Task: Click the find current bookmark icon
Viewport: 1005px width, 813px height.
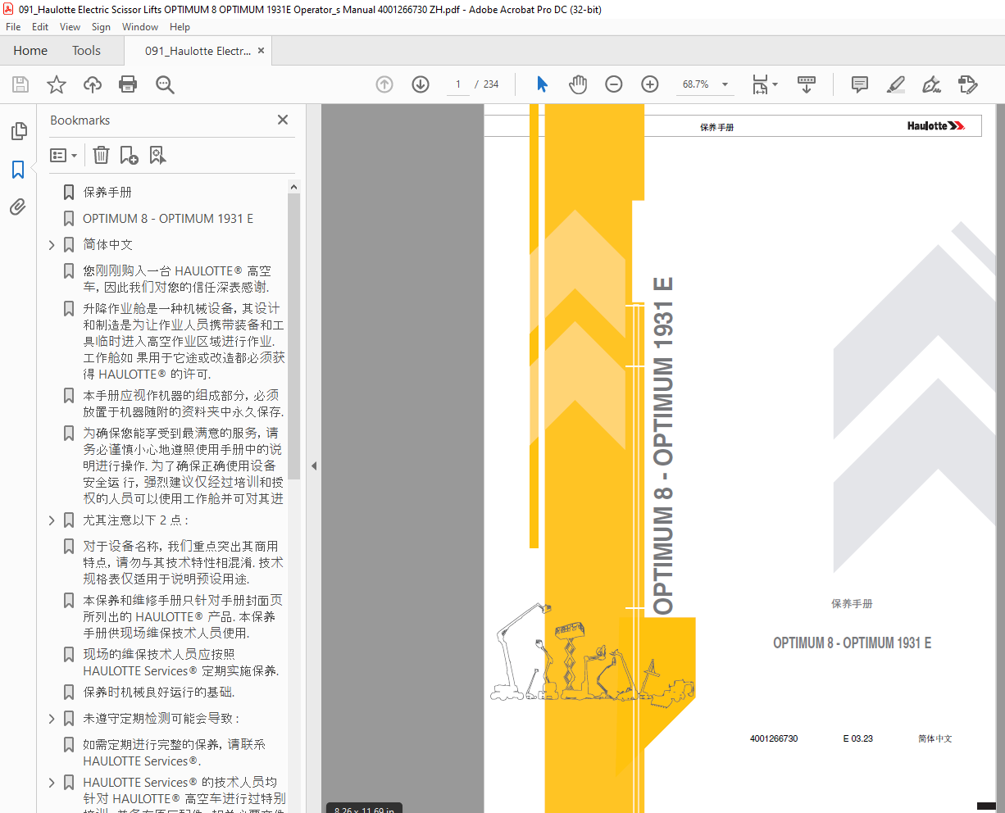Action: click(157, 155)
